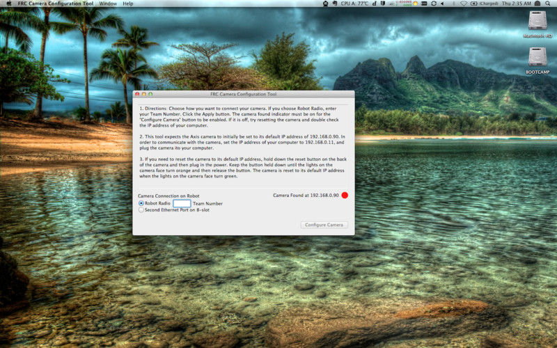
Task: Open the Apple menu
Action: tap(9, 3)
